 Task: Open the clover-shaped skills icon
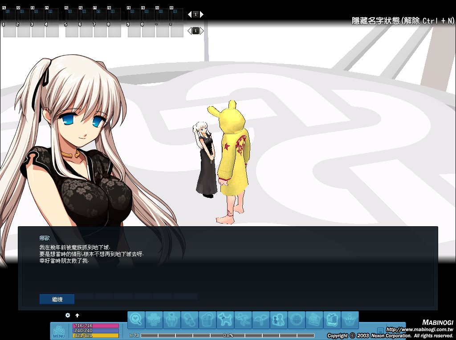pyautogui.click(x=154, y=320)
